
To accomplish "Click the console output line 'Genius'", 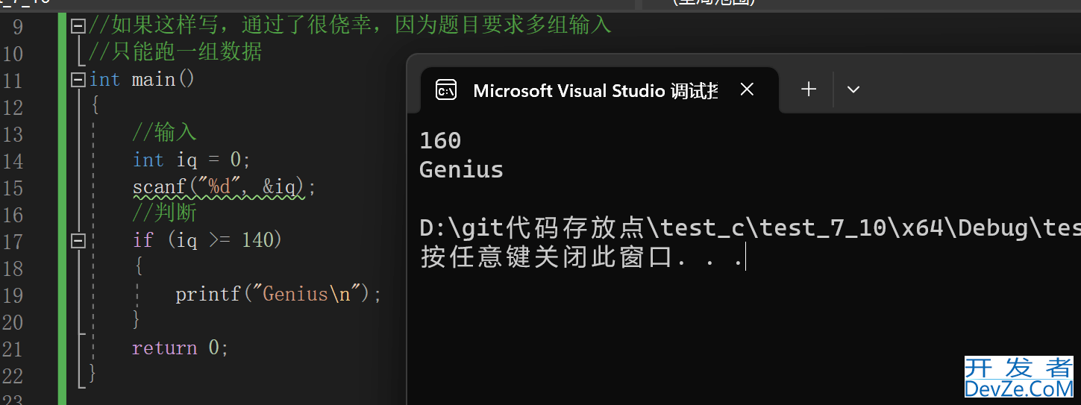I will click(461, 170).
